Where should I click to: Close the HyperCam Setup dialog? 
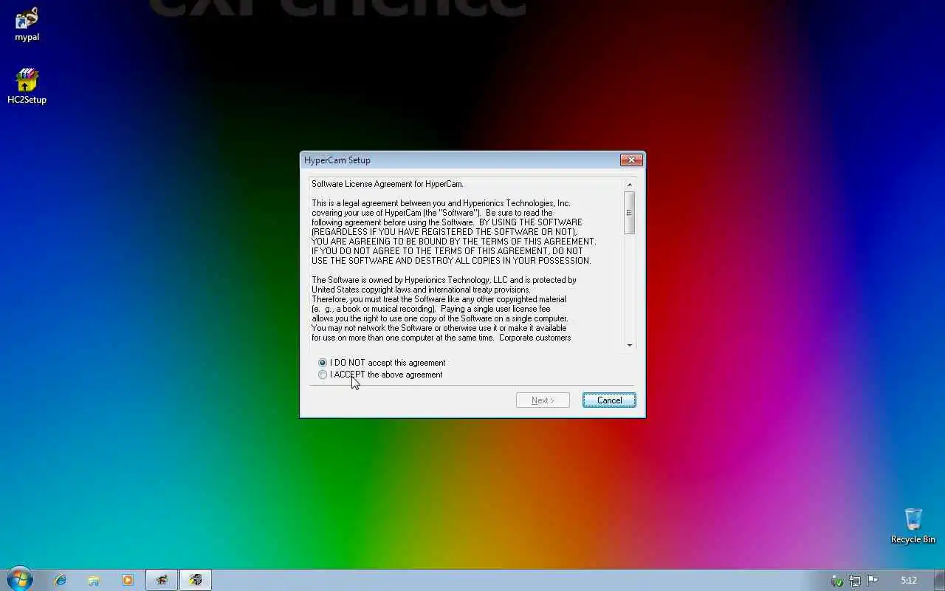click(631, 160)
